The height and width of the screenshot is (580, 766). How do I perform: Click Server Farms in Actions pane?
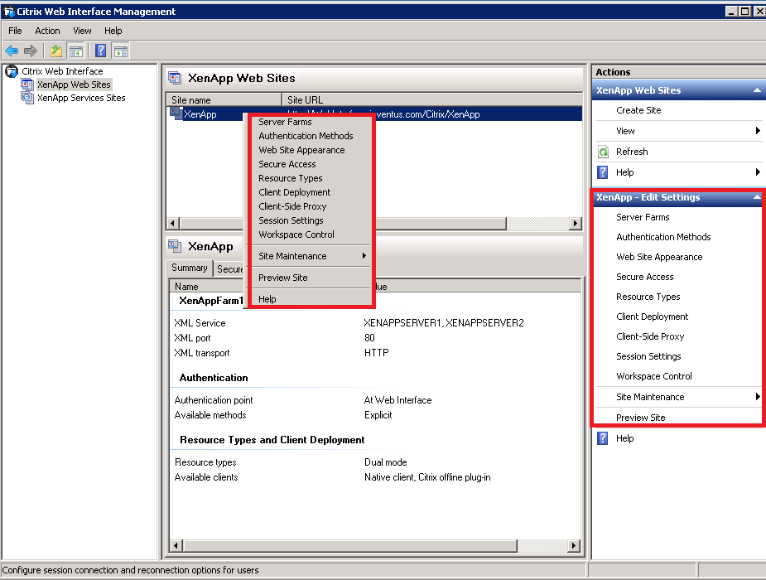point(643,217)
